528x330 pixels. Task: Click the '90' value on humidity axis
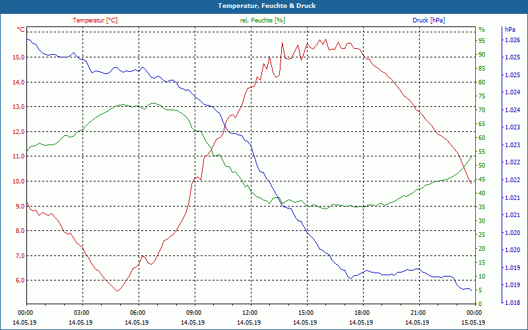pyautogui.click(x=482, y=55)
